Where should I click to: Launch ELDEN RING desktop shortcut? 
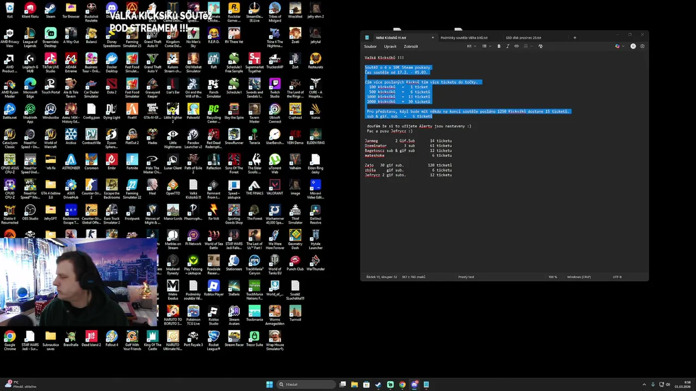point(315,137)
